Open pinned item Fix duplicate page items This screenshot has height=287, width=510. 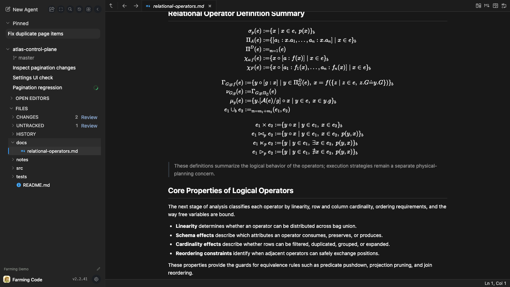click(x=52, y=34)
